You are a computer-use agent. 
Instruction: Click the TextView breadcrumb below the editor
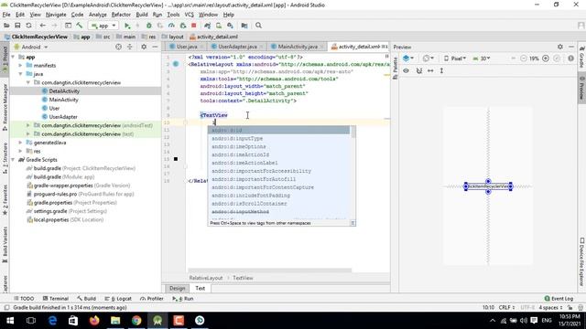pos(243,278)
